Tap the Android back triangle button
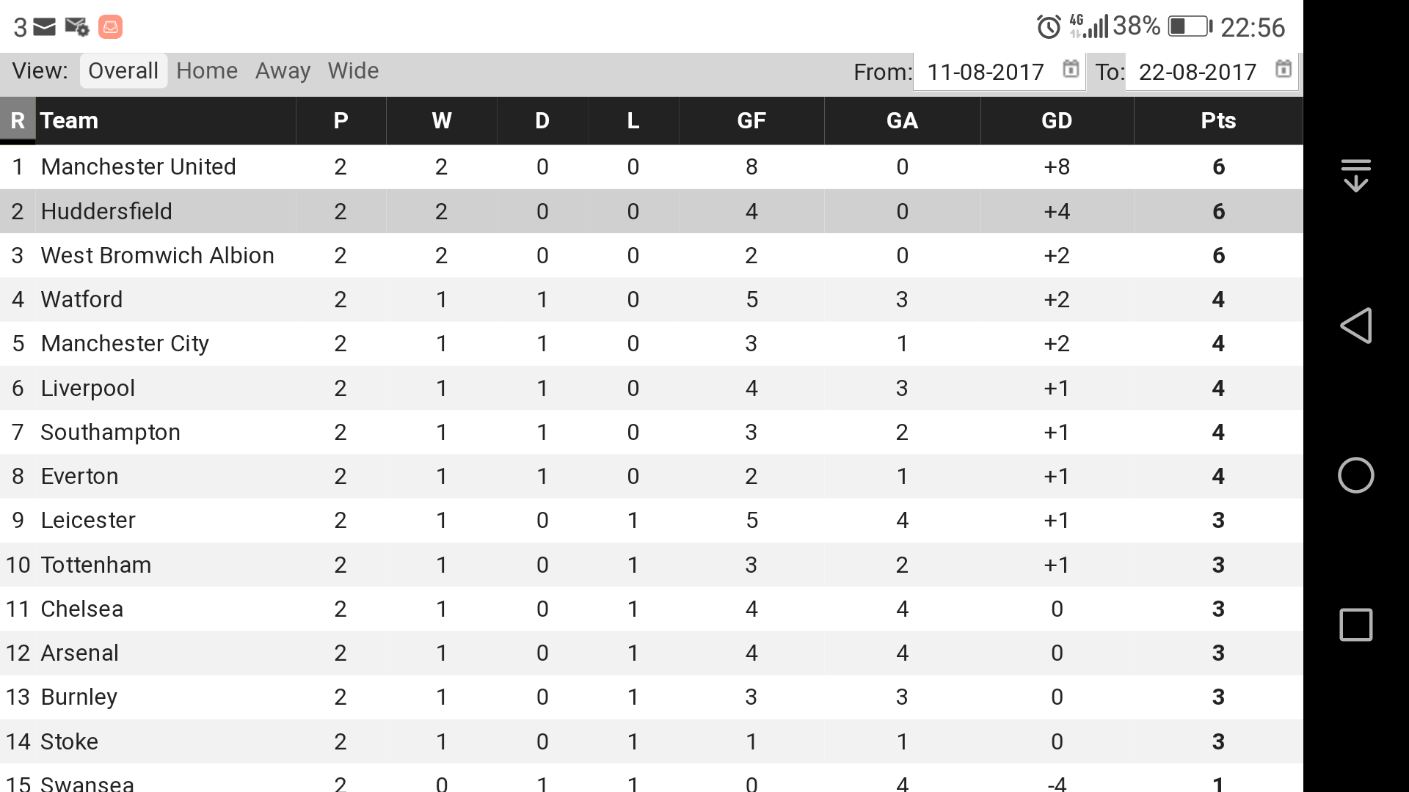1409x792 pixels. (x=1355, y=326)
